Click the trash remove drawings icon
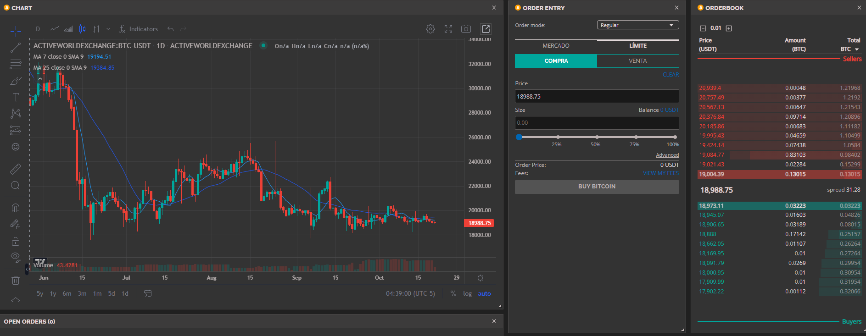The image size is (866, 336). point(16,280)
